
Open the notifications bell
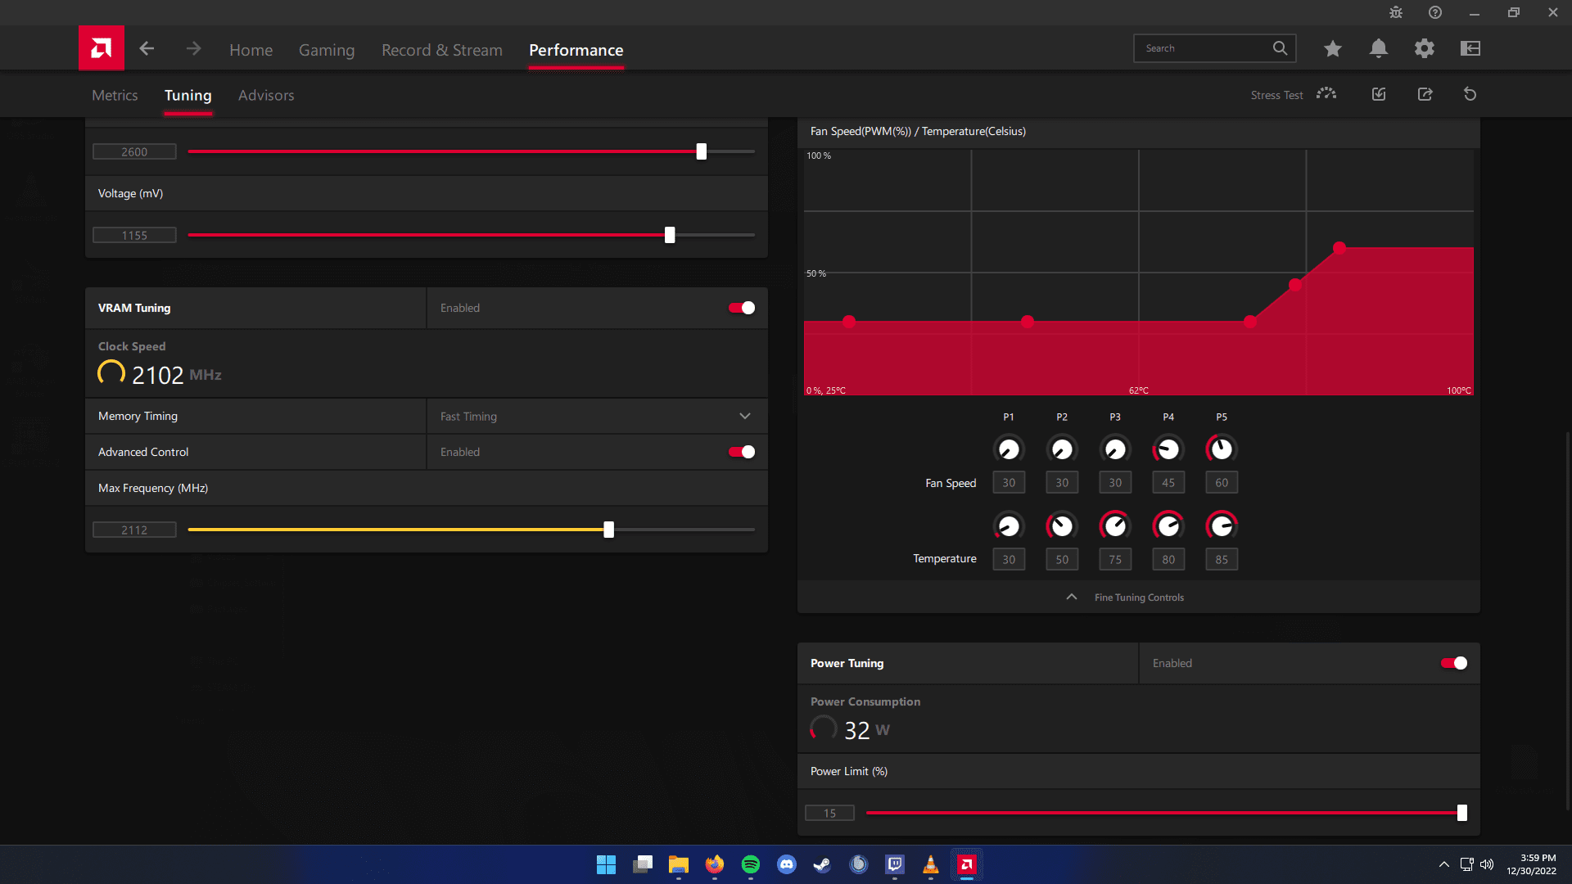(1379, 49)
